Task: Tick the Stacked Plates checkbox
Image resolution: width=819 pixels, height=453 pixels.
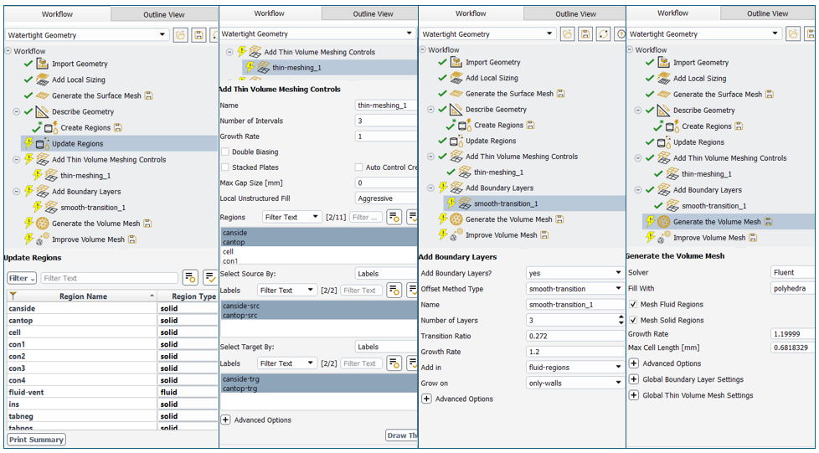Action: tap(225, 167)
